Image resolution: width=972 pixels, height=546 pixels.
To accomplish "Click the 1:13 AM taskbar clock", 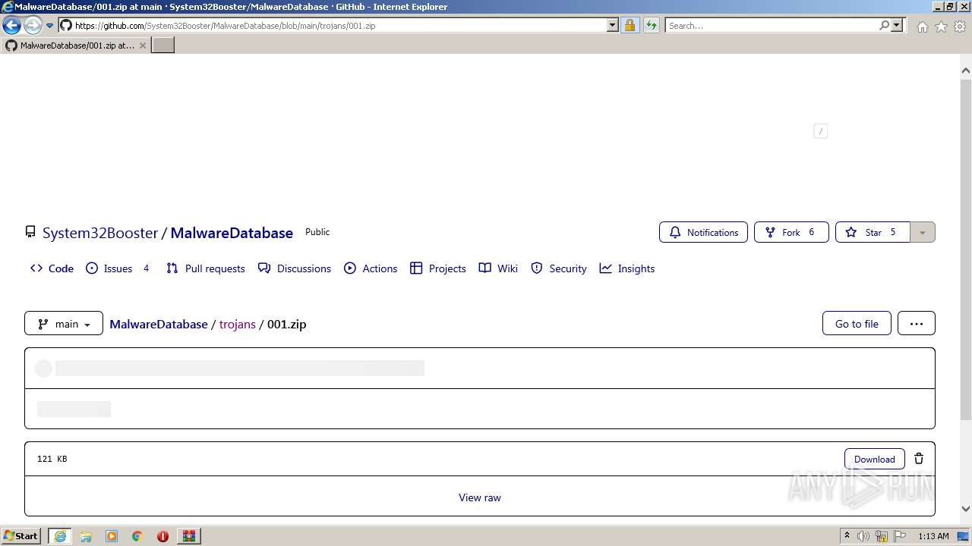I will tap(933, 536).
